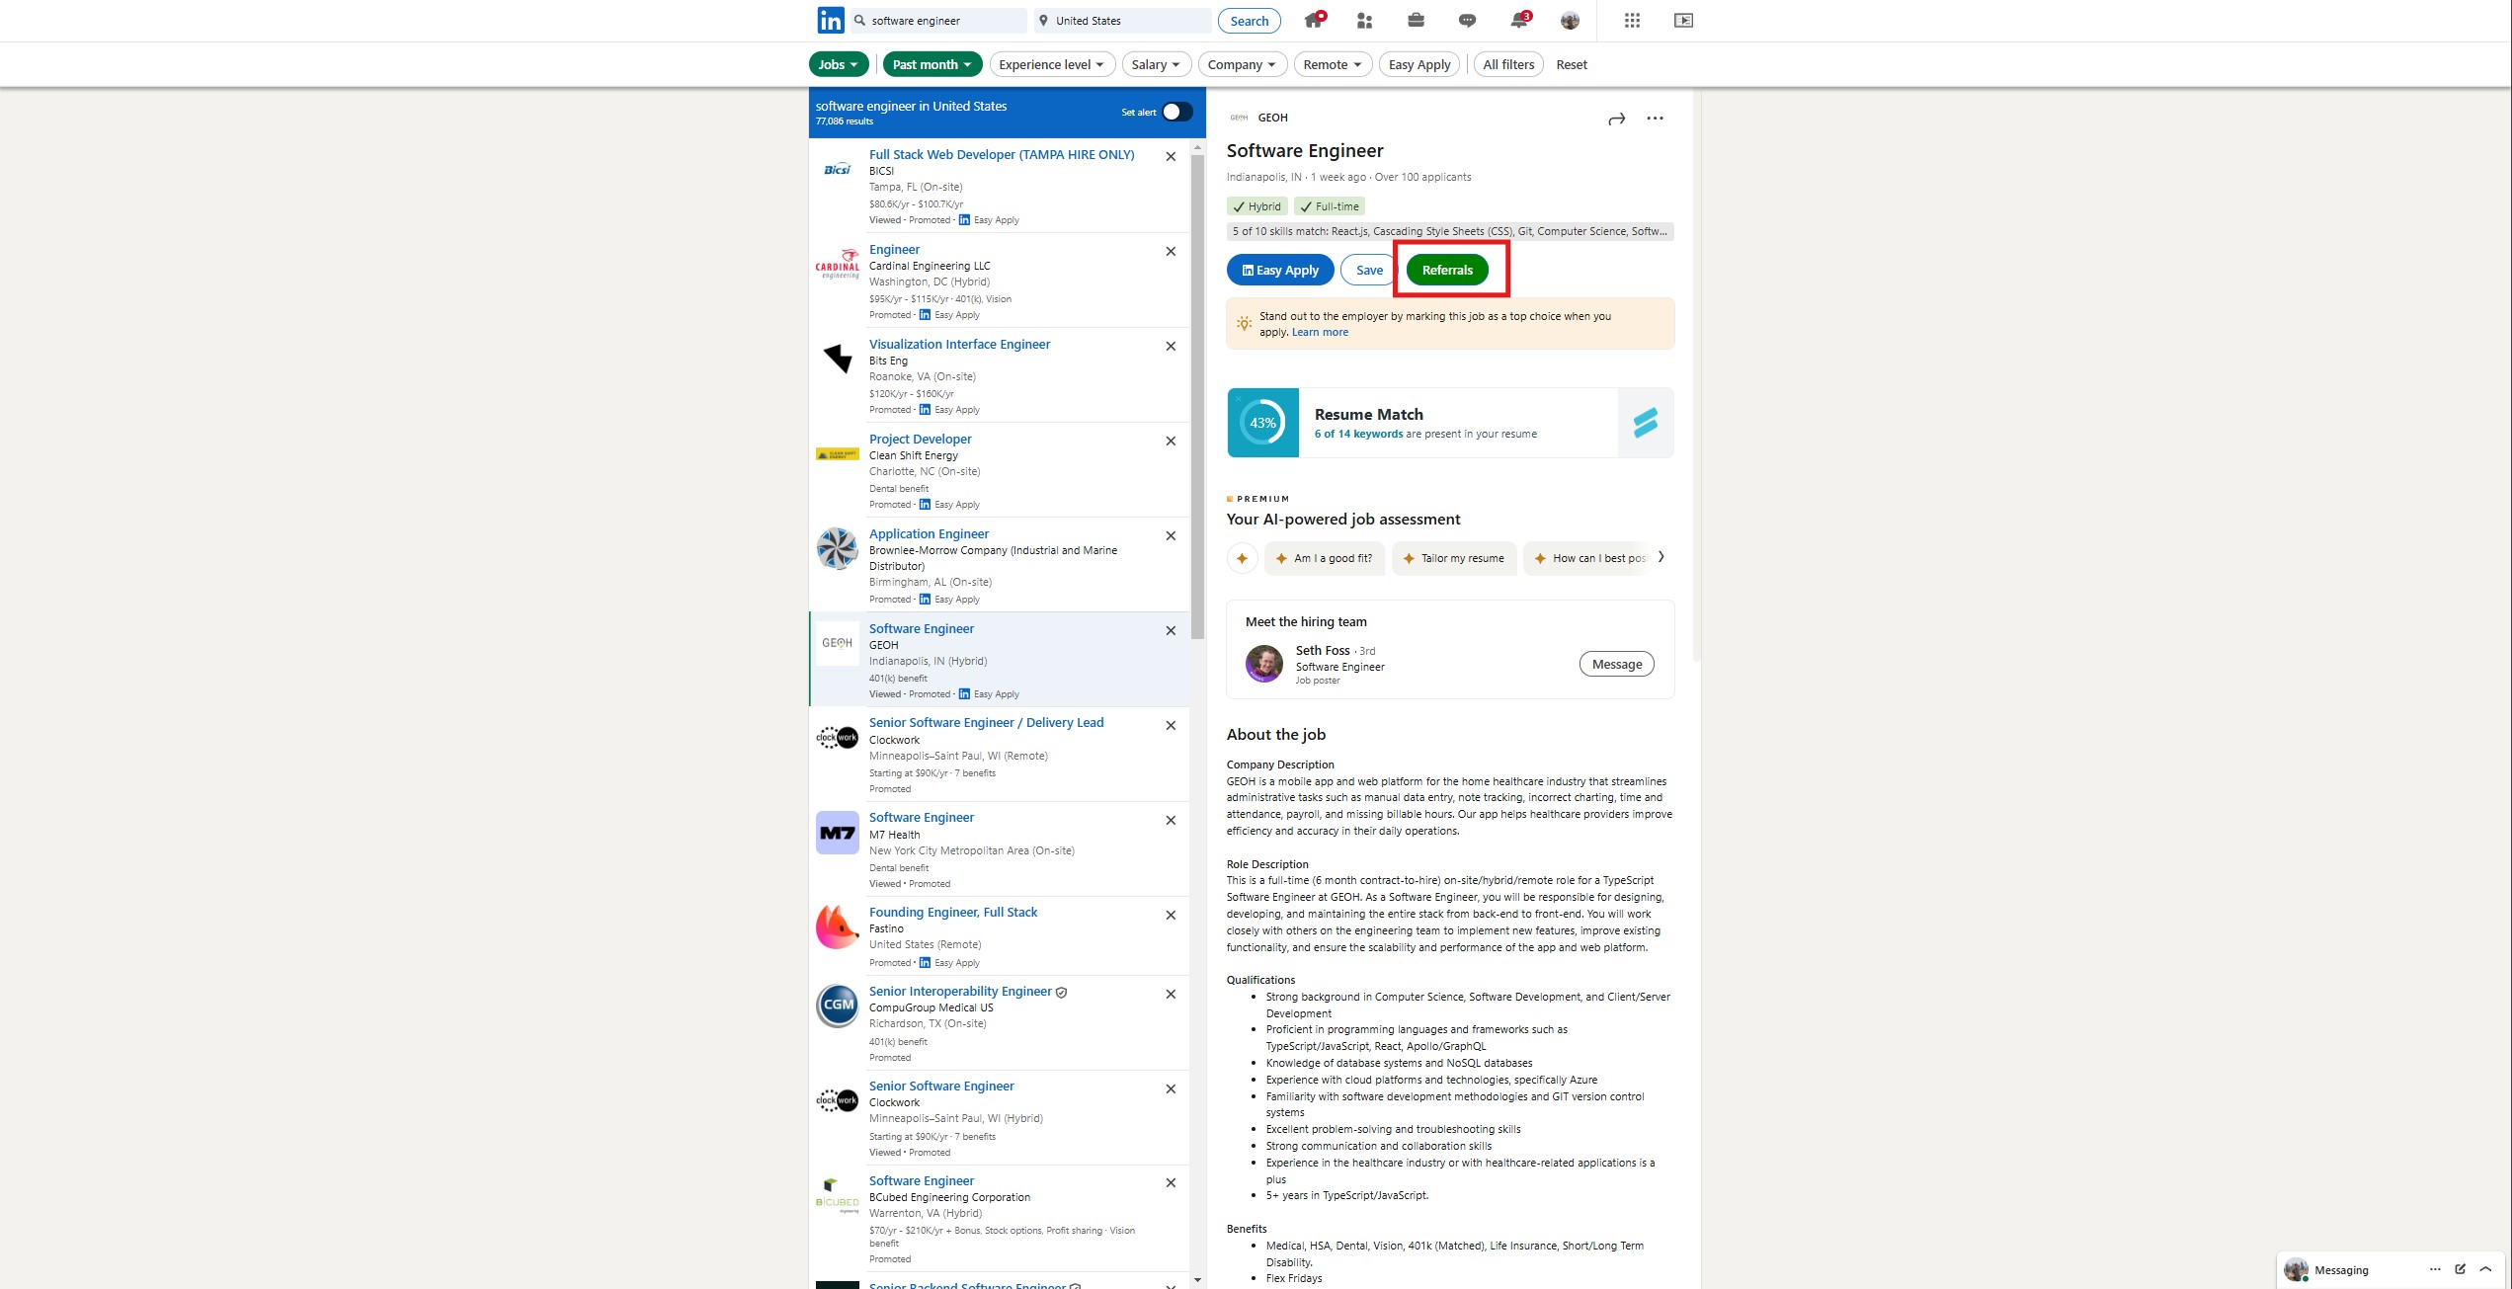Open the Jobs briefcase icon
The width and height of the screenshot is (2512, 1289).
coord(1416,21)
